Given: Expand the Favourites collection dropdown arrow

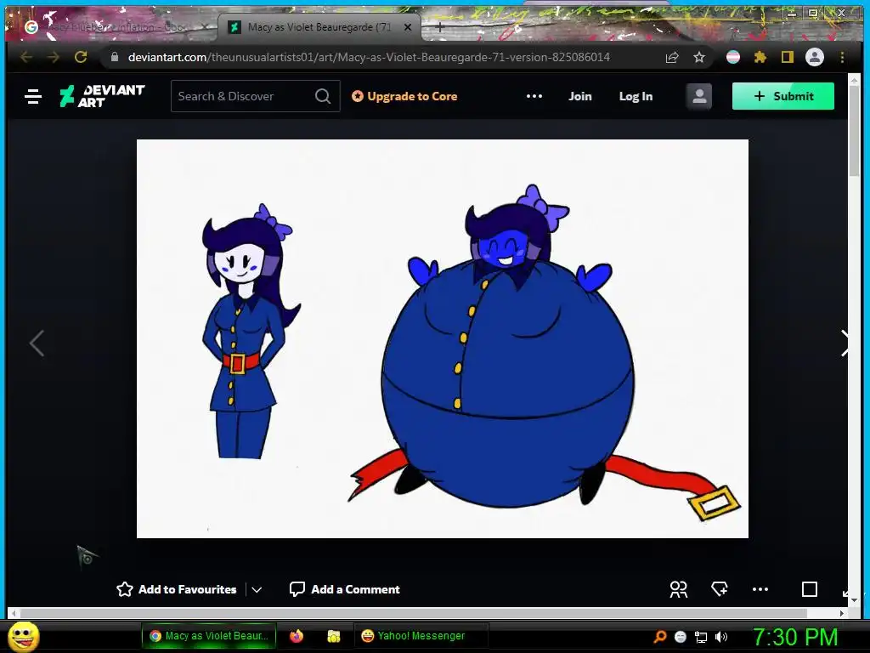Looking at the screenshot, I should coord(257,590).
